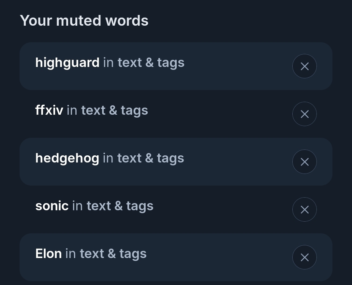Click "in text & tags" beside Elon
Image resolution: width=352 pixels, height=285 pixels.
pos(106,254)
